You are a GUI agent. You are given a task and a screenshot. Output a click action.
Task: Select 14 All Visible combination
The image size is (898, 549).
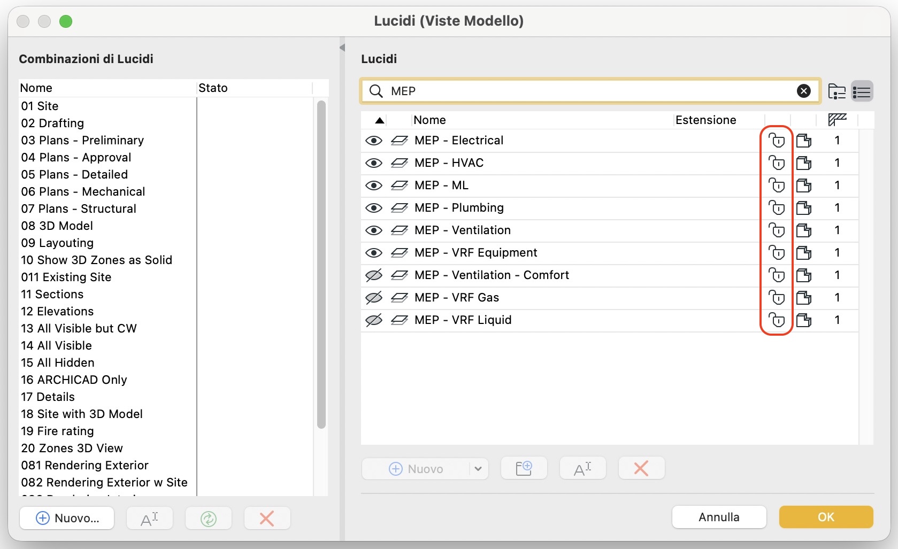(x=56, y=346)
